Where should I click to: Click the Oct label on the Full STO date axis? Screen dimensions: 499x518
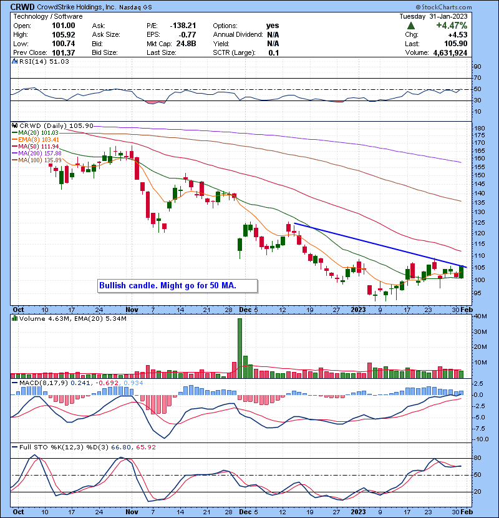click(x=18, y=512)
